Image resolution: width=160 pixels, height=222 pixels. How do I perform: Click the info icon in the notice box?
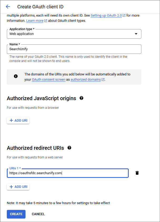pyautogui.click(x=16, y=76)
